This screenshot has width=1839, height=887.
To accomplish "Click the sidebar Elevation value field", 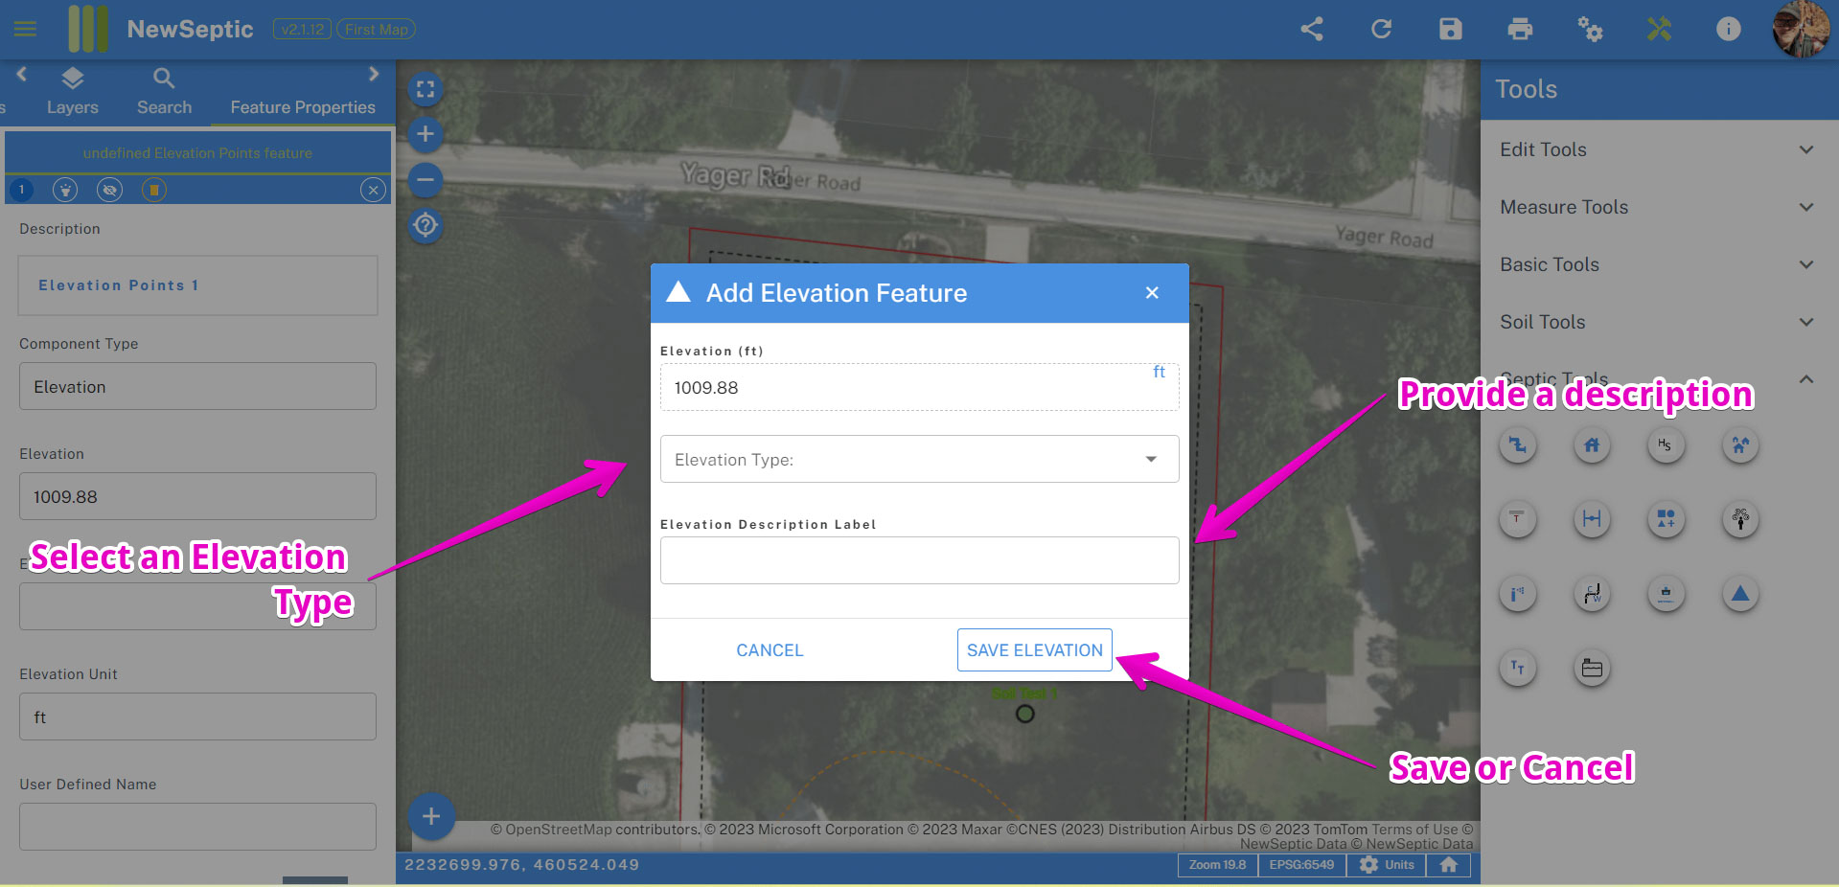I will (197, 496).
